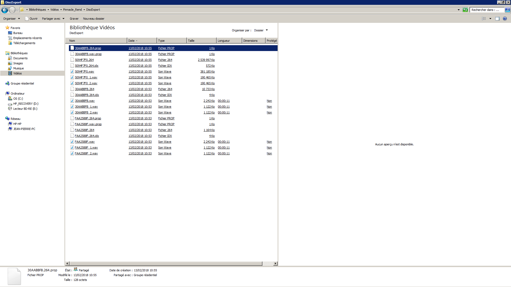The height and width of the screenshot is (287, 511).
Task: Click the Nouveau dossier button
Action: [93, 19]
